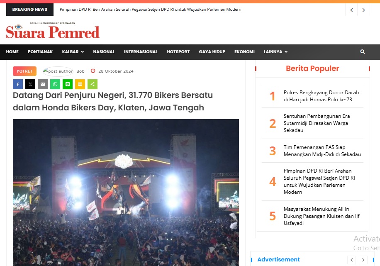Open popular story Masyarakat Menukung All In
The width and height of the screenshot is (380, 266).
tap(322, 216)
